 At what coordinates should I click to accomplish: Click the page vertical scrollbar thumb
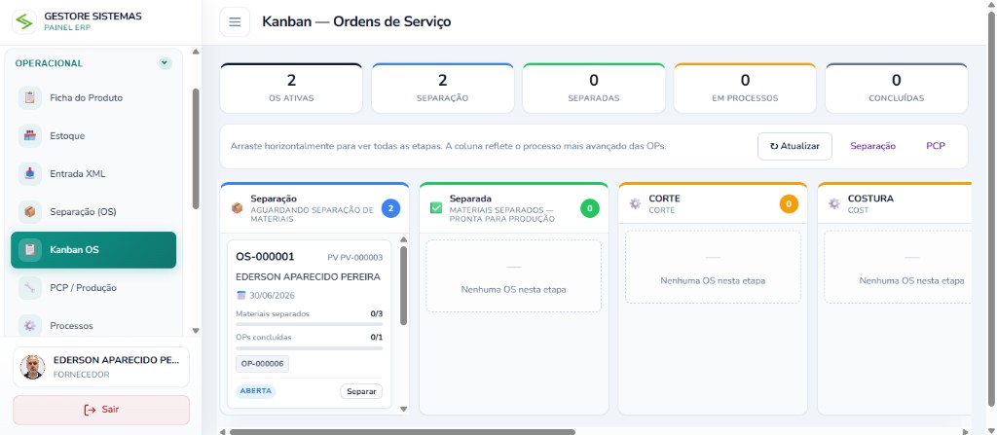click(x=991, y=208)
